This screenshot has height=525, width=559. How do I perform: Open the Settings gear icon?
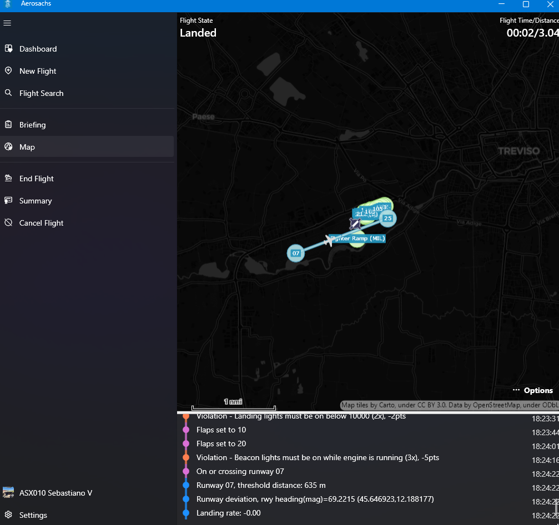(8, 515)
